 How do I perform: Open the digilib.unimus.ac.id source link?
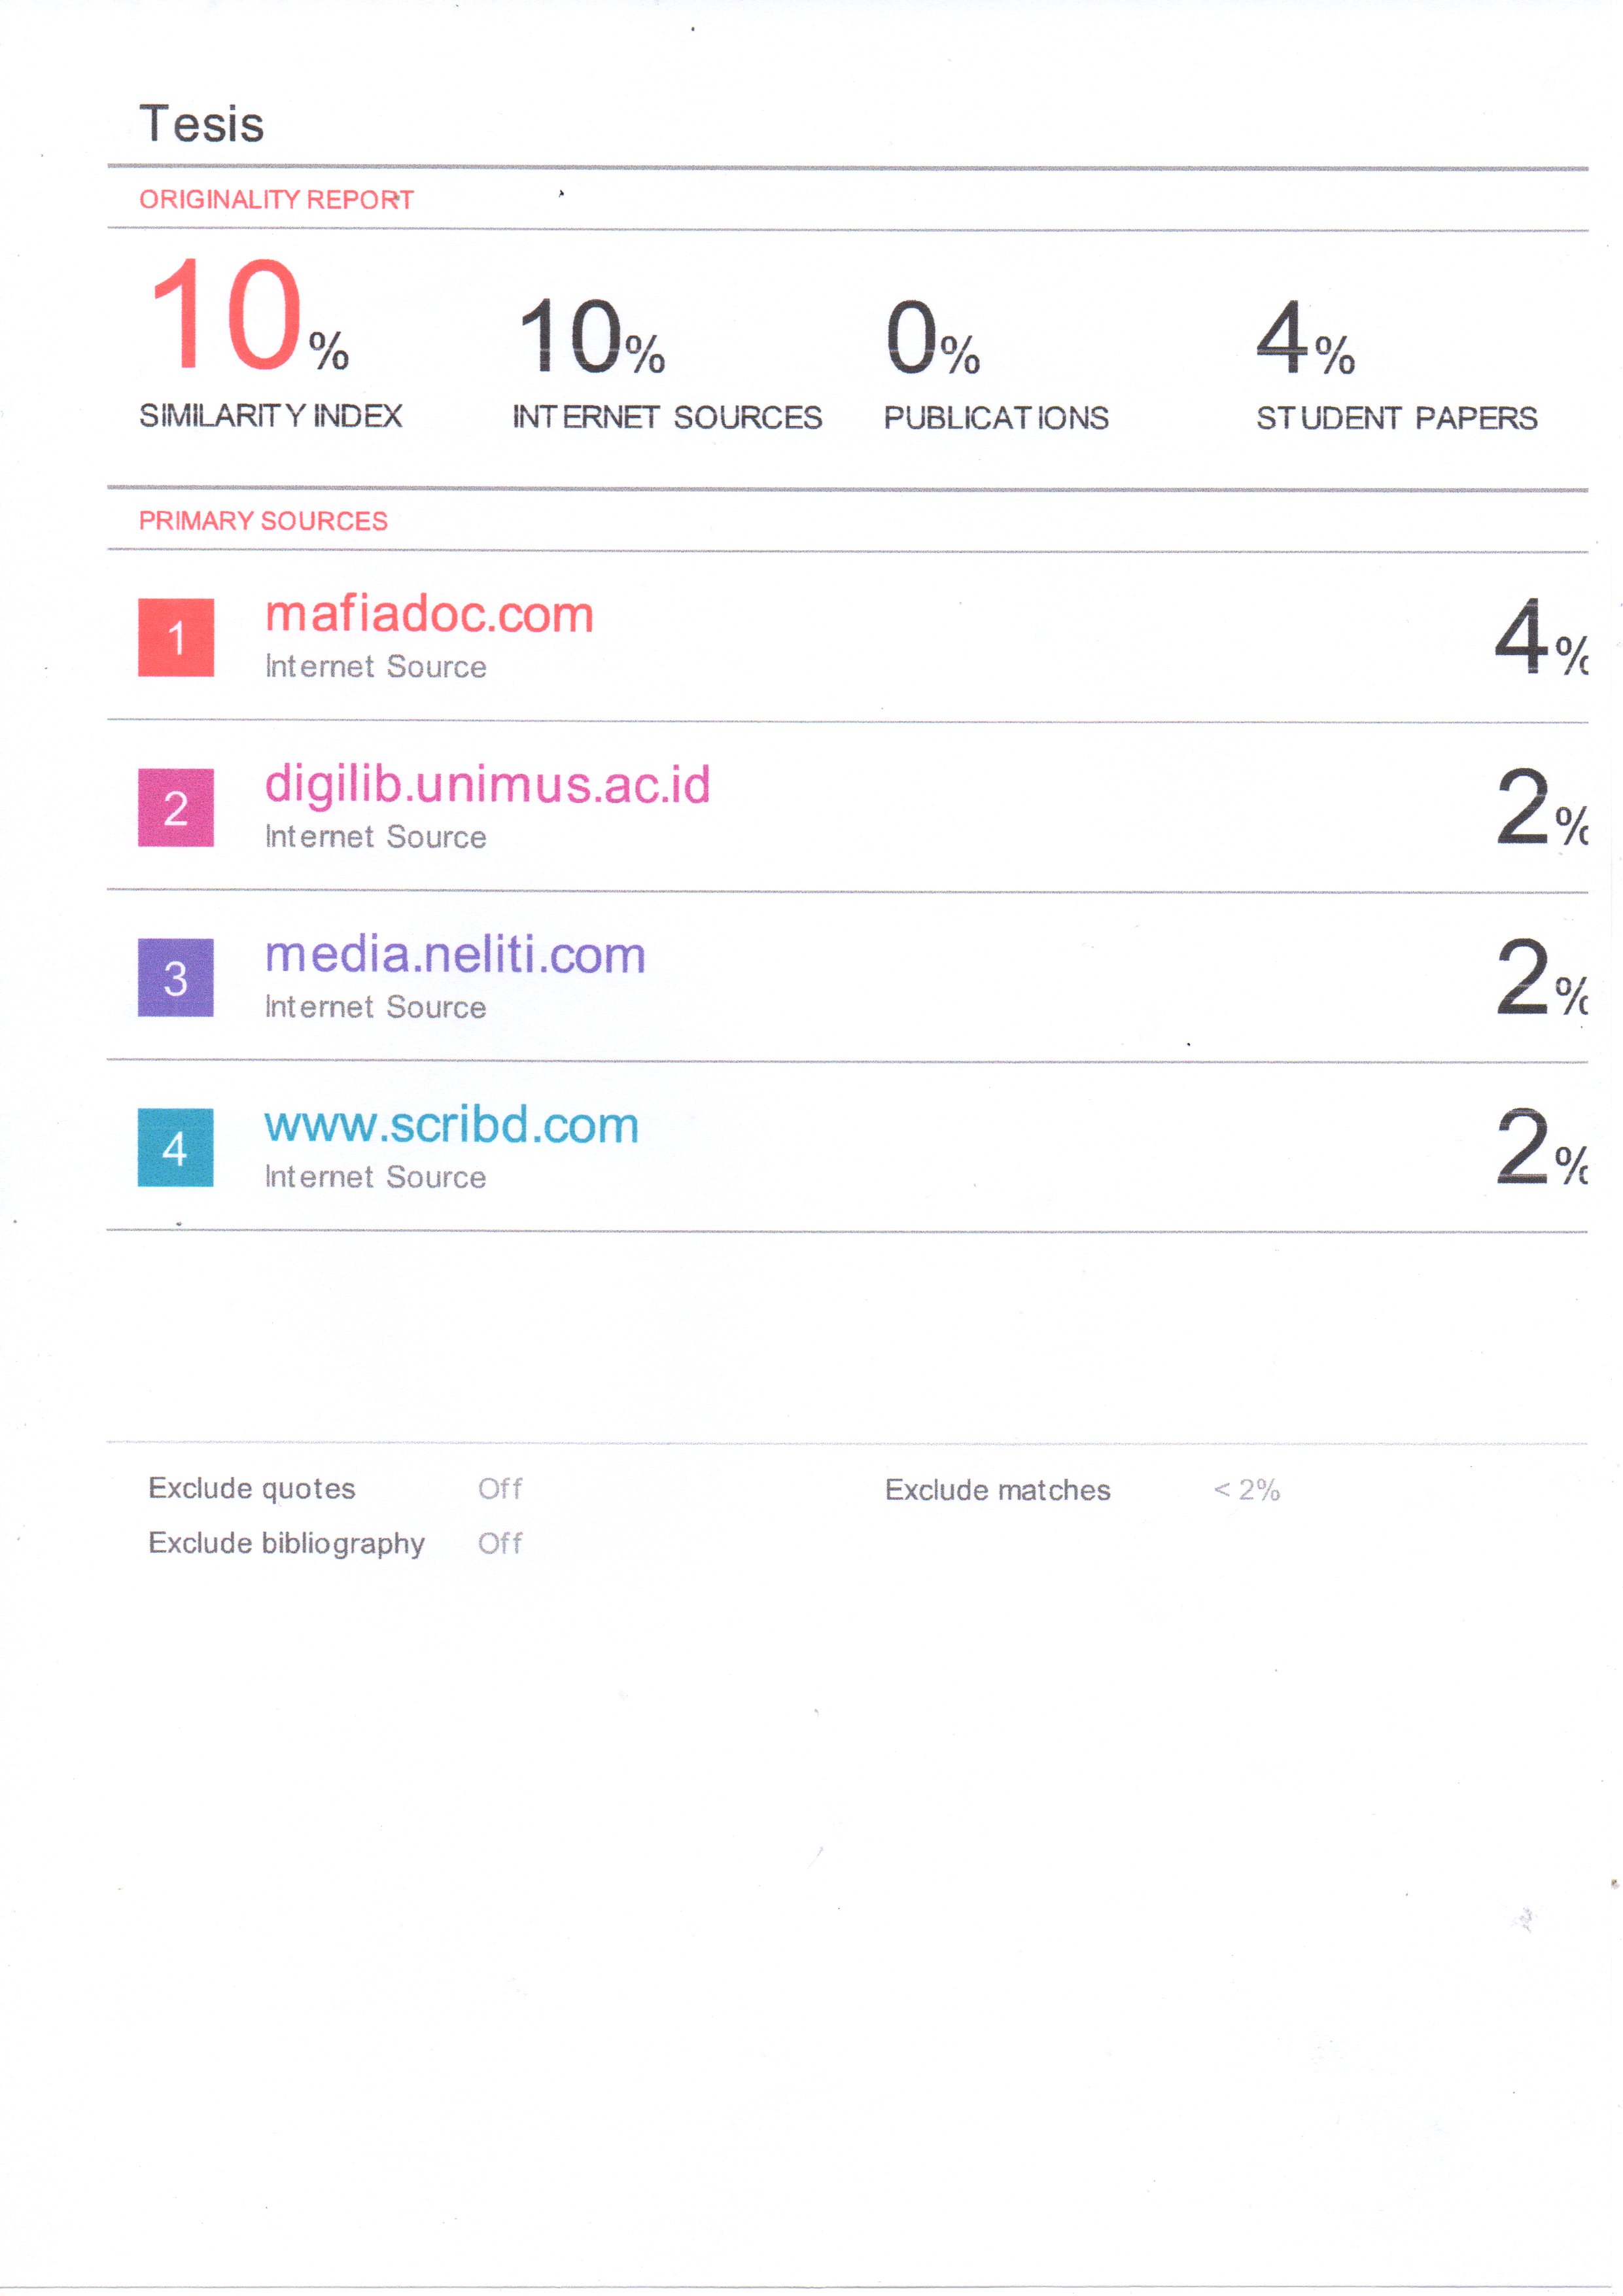click(487, 784)
